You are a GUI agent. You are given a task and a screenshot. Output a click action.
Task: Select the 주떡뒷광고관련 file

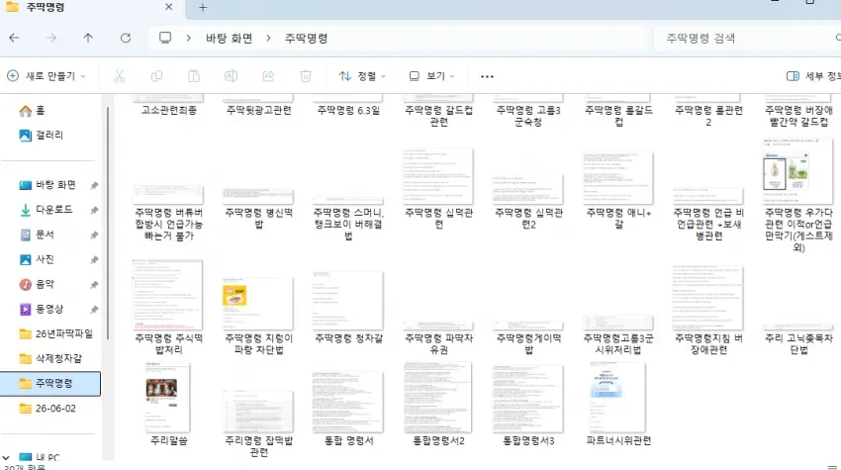coord(258,105)
